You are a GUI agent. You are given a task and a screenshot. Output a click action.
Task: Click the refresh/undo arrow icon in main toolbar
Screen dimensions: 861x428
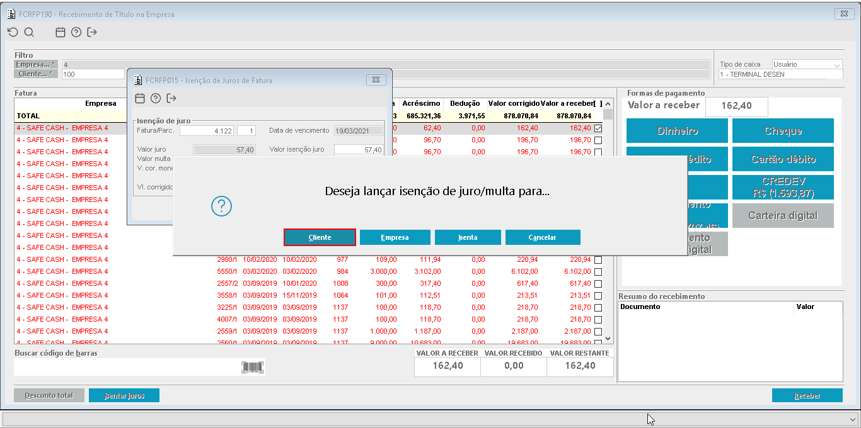13,32
